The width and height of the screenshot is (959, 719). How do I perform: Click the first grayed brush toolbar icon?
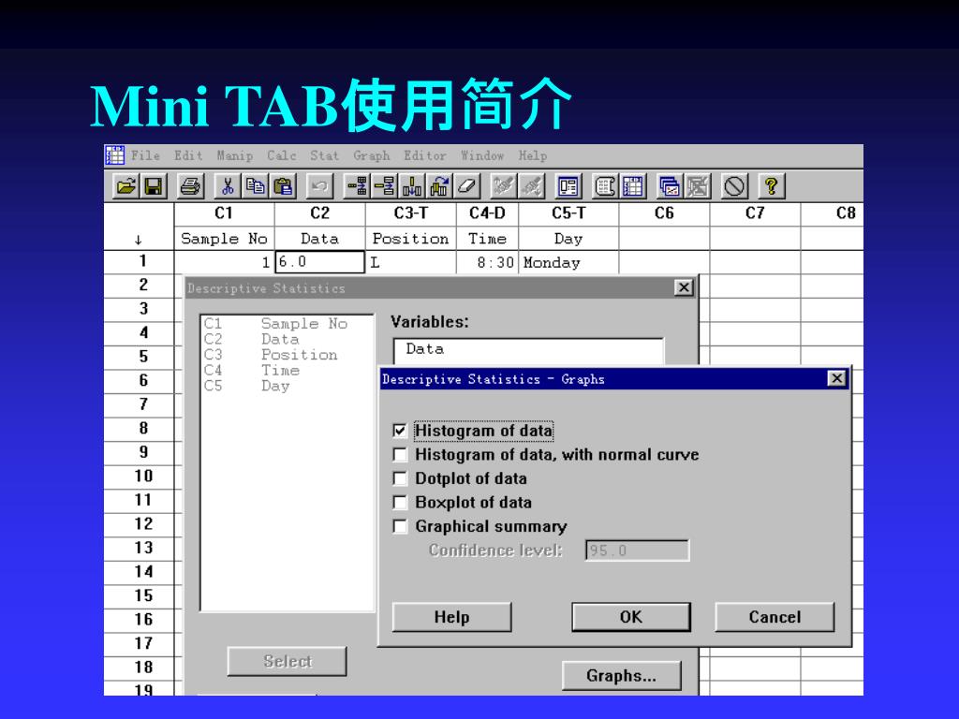pos(503,186)
